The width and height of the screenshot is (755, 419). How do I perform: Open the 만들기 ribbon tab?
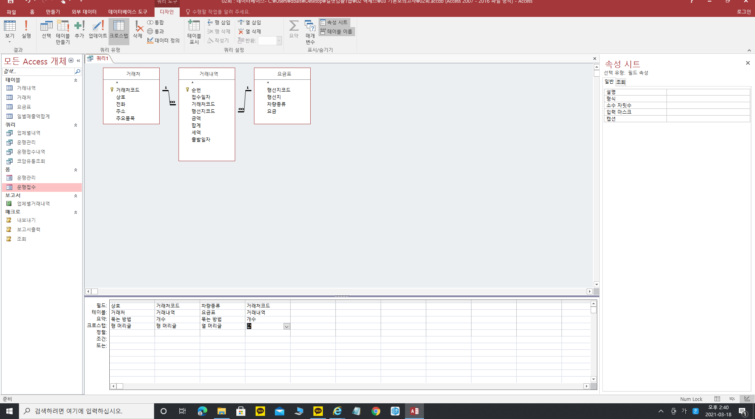pyautogui.click(x=53, y=12)
